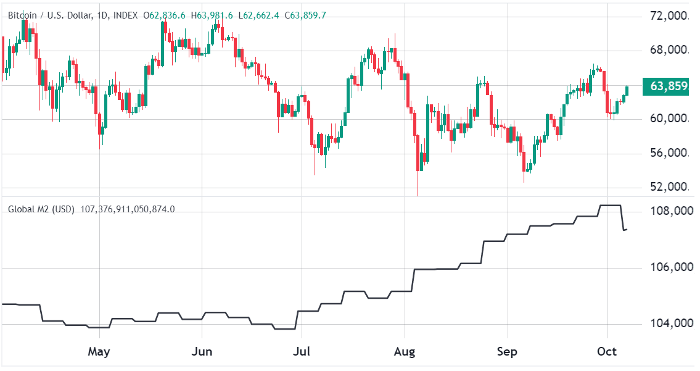This screenshot has height=371, width=700.
Task: Select the Jun label on time axis
Action: [x=202, y=351]
